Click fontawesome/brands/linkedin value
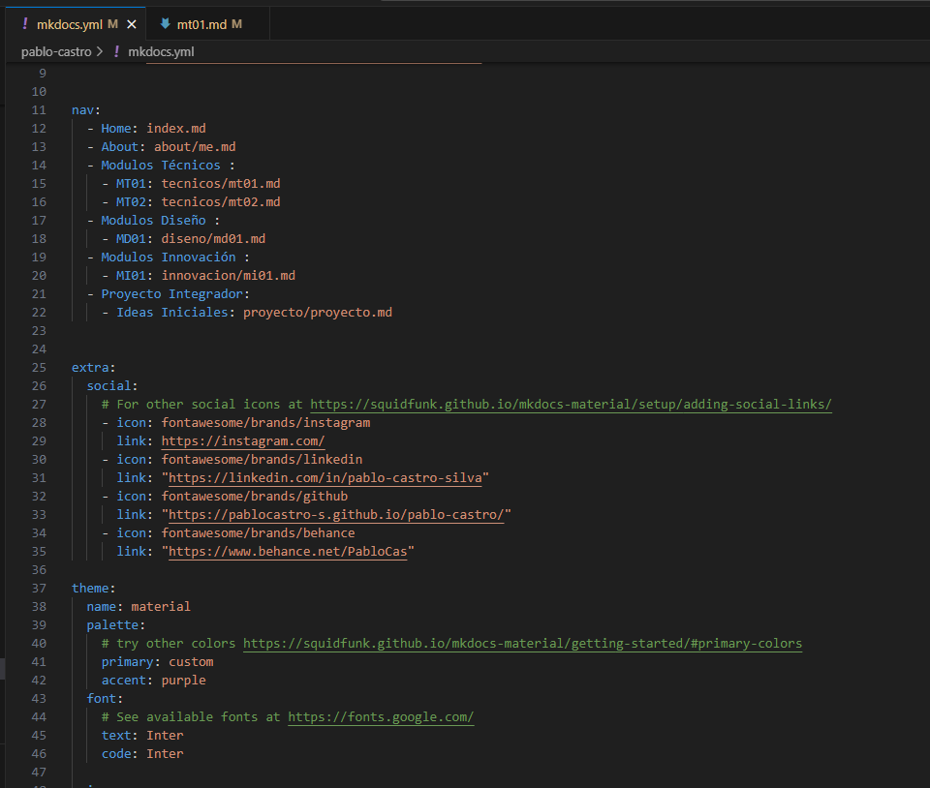Viewport: 930px width, 788px height. 262,460
